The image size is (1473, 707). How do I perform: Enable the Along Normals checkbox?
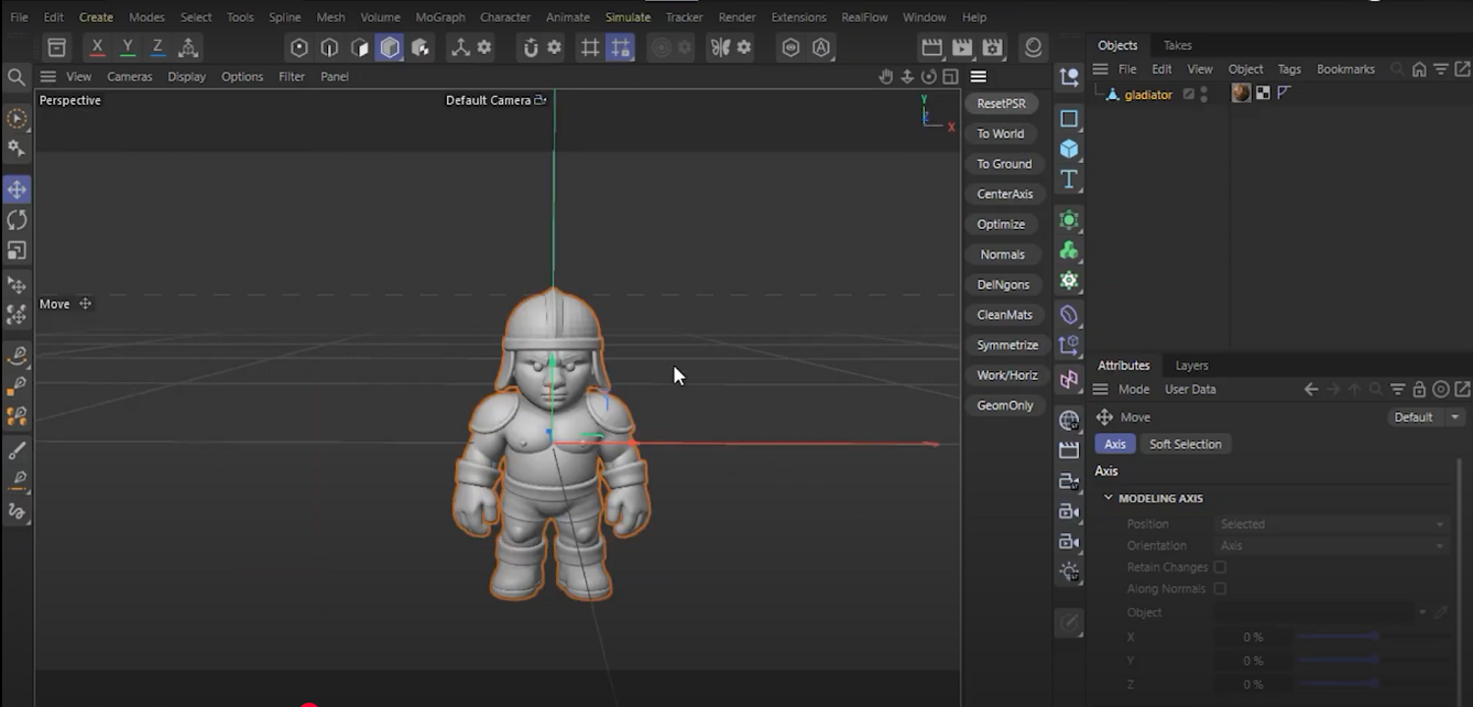pyautogui.click(x=1220, y=589)
